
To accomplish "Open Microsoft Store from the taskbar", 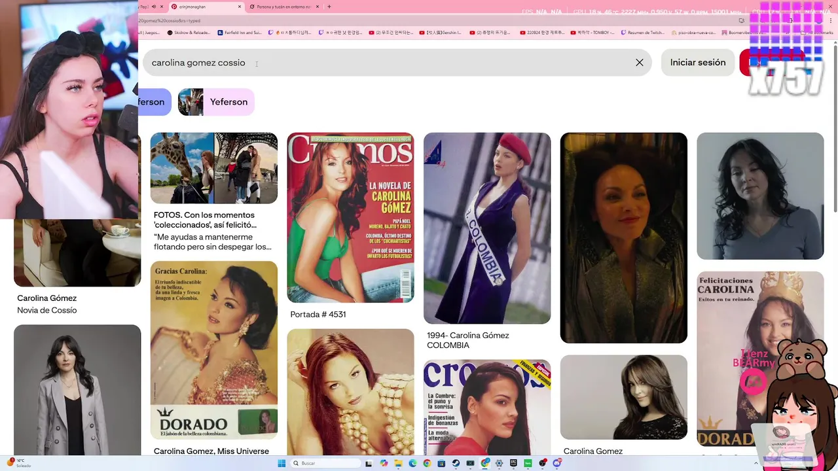I will (x=441, y=463).
